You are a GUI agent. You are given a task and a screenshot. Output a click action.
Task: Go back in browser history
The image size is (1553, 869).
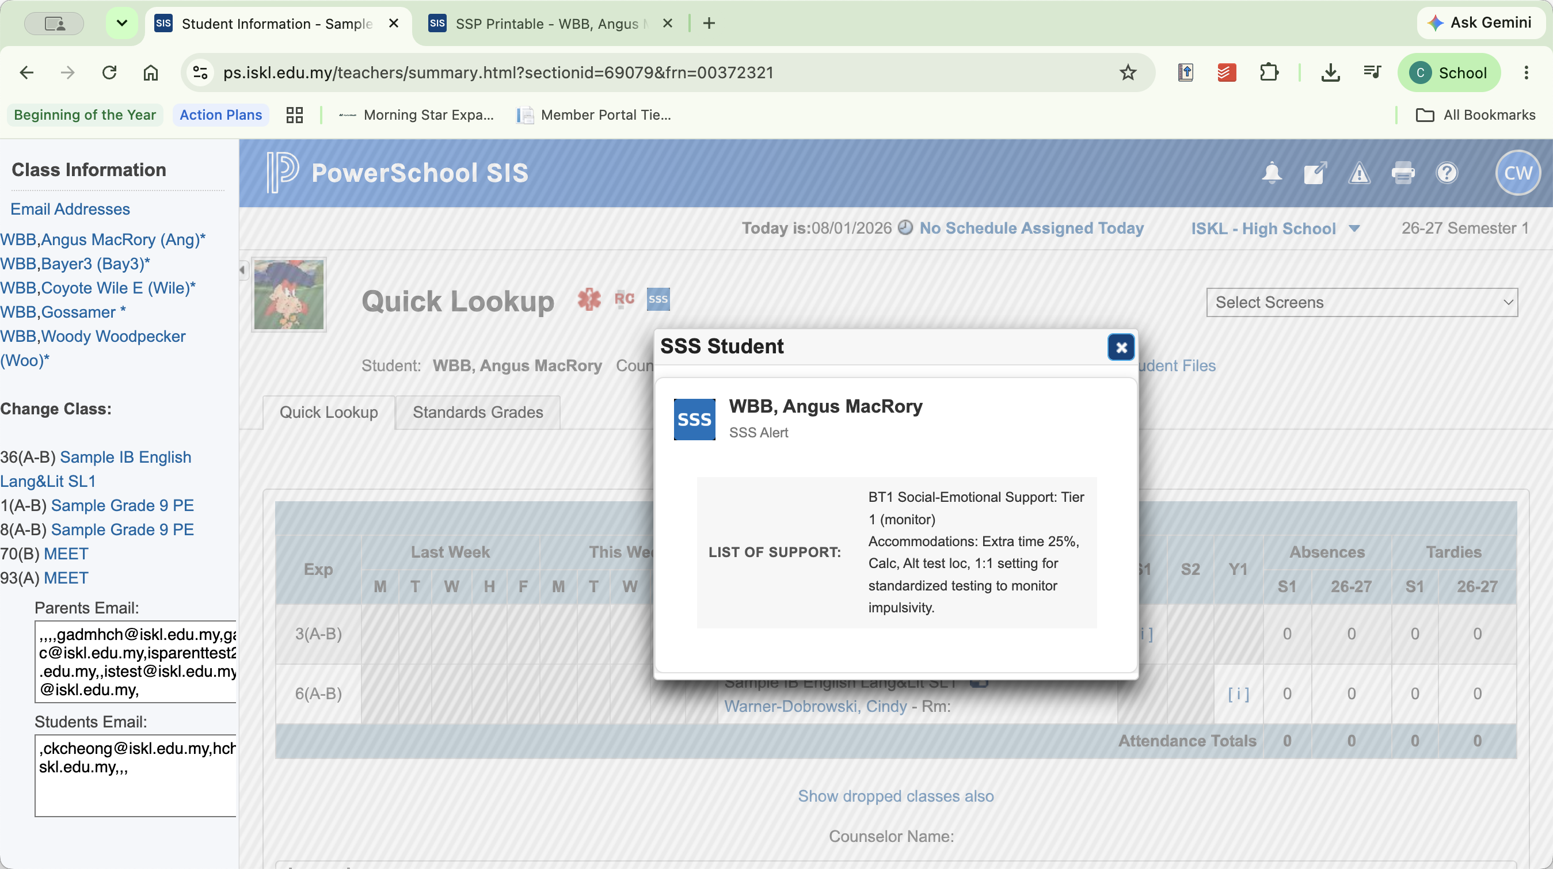pyautogui.click(x=26, y=73)
